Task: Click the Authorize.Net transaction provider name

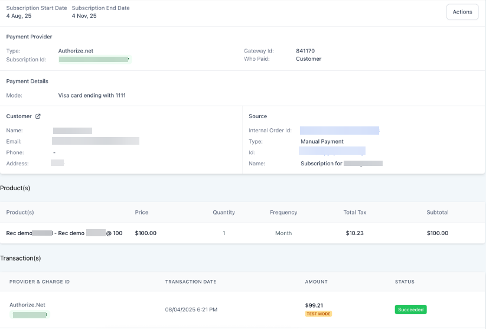Action: point(27,305)
